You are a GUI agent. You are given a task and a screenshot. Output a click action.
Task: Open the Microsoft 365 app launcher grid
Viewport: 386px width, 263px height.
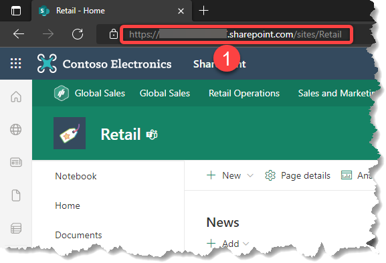pyautogui.click(x=16, y=64)
